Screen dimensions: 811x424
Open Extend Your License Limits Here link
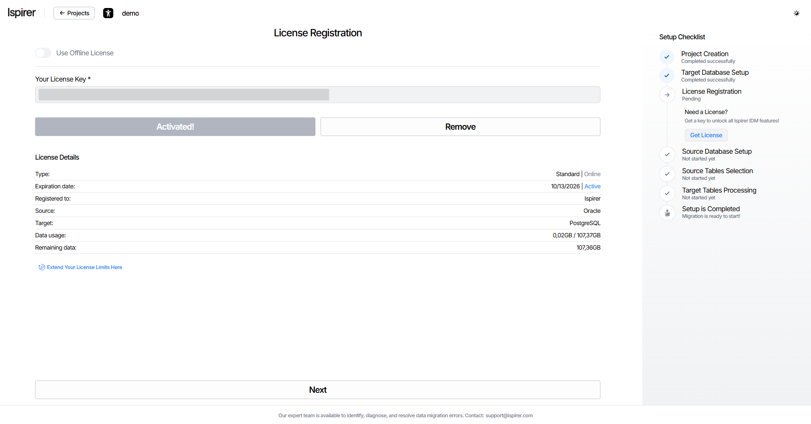coord(85,267)
